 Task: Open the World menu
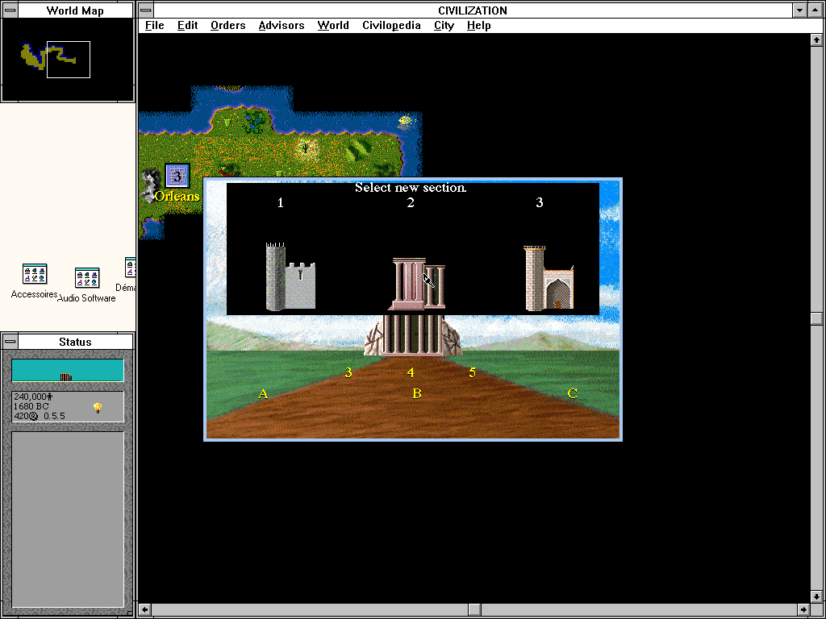(x=333, y=25)
